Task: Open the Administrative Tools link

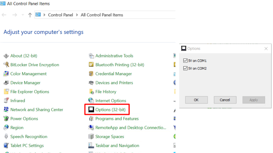Action: [114, 56]
